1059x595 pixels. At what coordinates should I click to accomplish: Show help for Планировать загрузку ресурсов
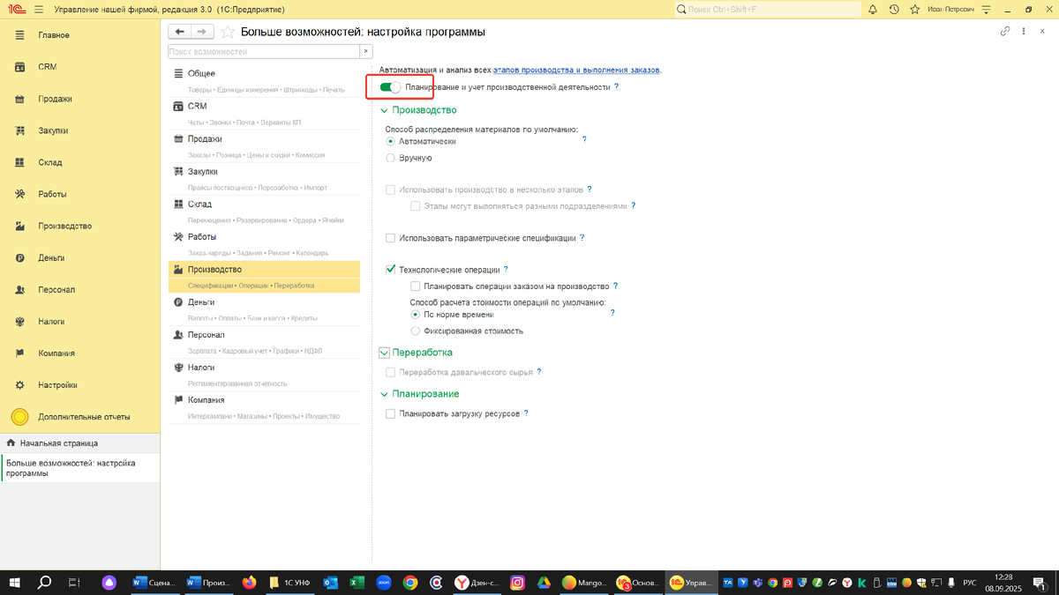tap(526, 413)
